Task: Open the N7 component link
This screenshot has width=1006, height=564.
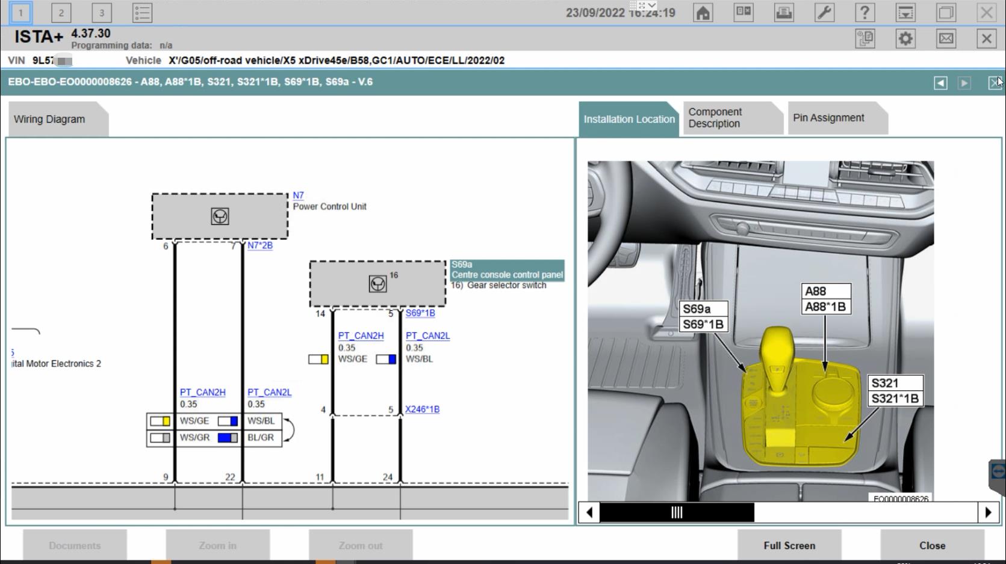Action: click(x=298, y=195)
